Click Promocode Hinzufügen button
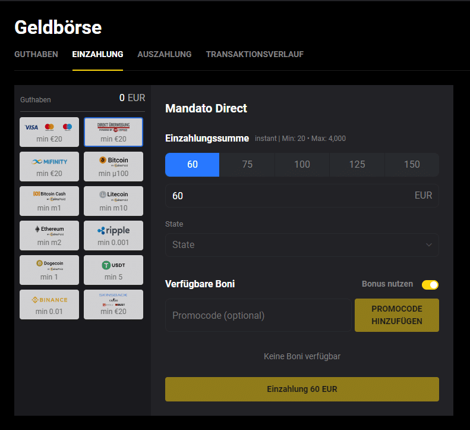470x430 pixels. tap(397, 315)
